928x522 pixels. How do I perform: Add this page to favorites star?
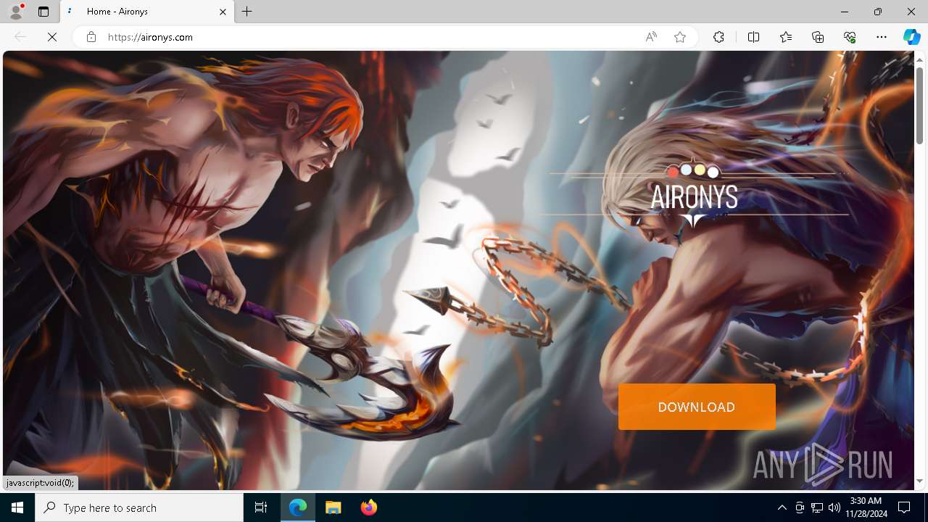(x=680, y=37)
